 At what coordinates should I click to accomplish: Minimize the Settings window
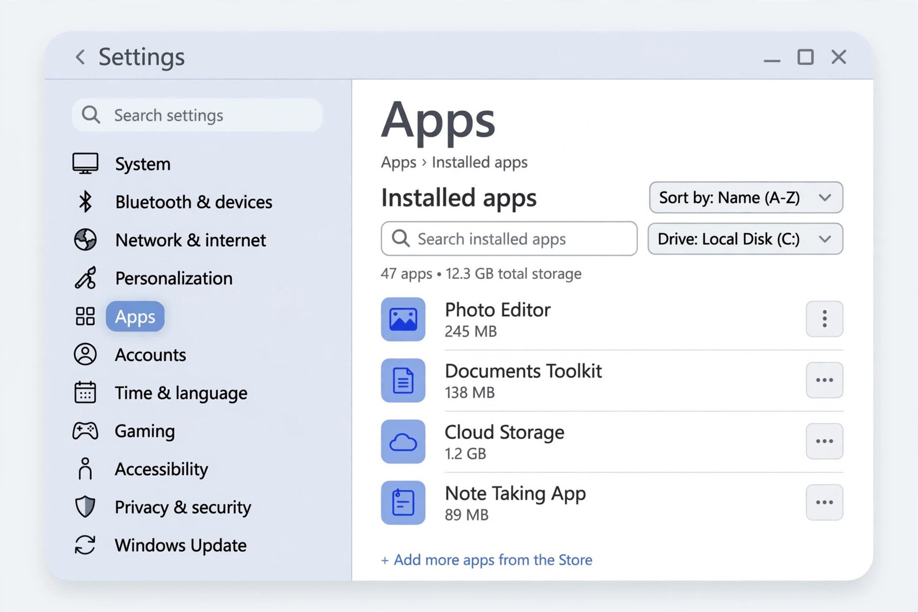[772, 60]
